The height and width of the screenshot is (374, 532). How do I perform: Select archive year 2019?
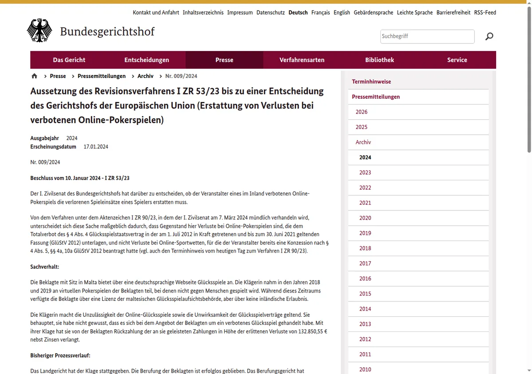(x=419, y=233)
